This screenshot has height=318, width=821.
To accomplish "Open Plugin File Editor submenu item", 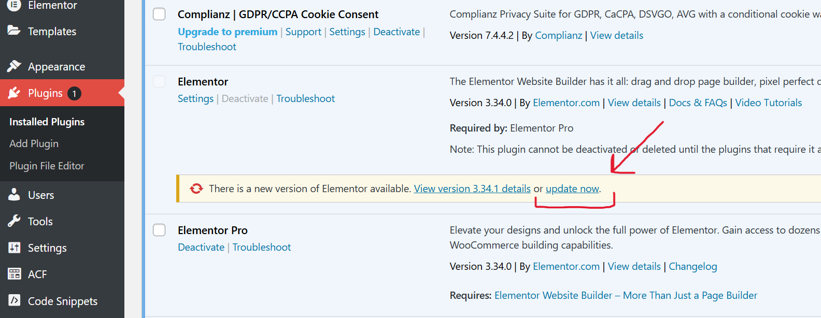I will pos(47,166).
